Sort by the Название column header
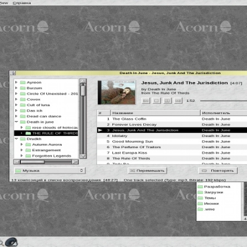 [x=156, y=113]
